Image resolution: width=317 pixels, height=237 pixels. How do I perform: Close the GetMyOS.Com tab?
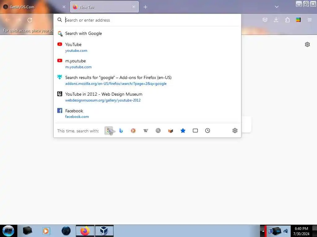tap(64, 7)
